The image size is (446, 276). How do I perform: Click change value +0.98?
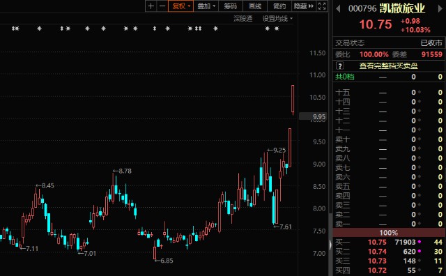click(x=410, y=21)
